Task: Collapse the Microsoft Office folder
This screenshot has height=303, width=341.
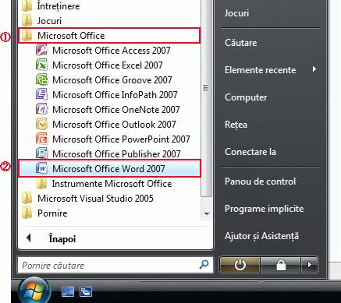Action: pos(109,36)
